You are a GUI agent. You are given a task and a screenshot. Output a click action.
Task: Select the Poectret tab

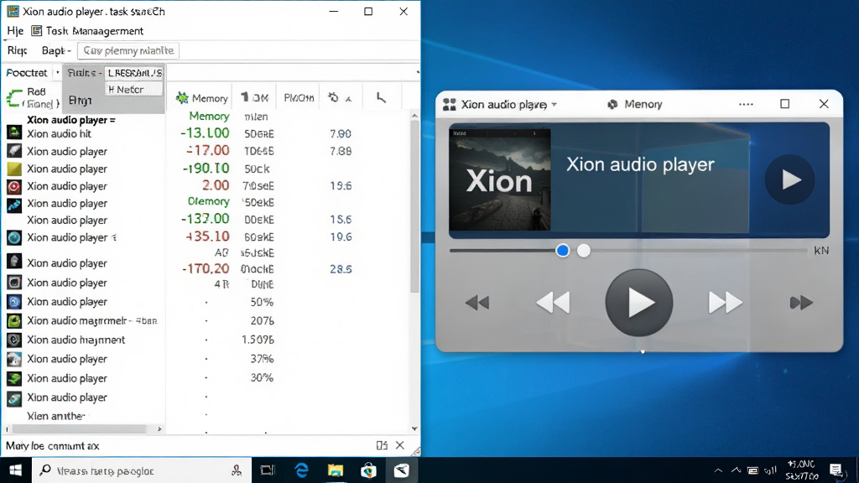pyautogui.click(x=26, y=72)
